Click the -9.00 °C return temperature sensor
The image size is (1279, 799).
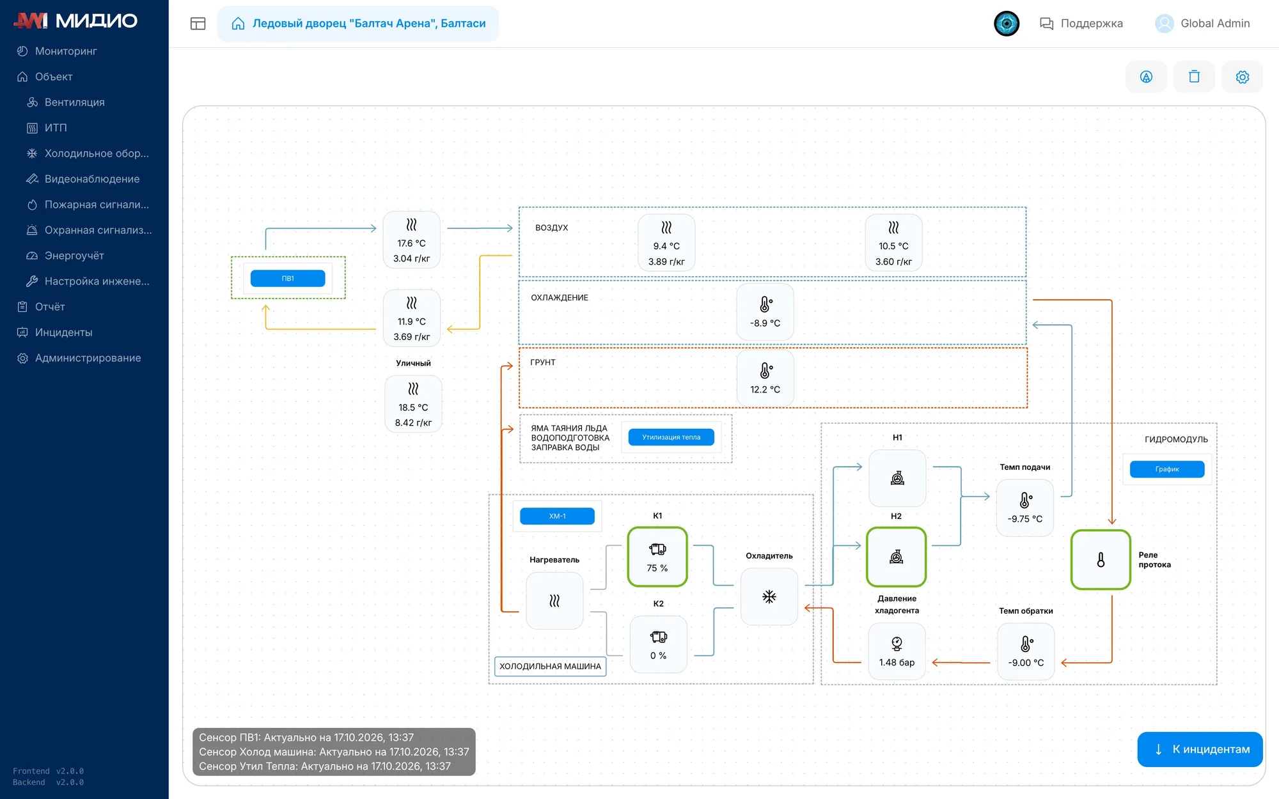pyautogui.click(x=1026, y=651)
